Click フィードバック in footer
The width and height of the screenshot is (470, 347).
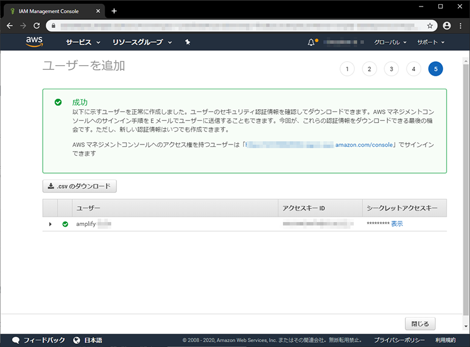(x=44, y=340)
